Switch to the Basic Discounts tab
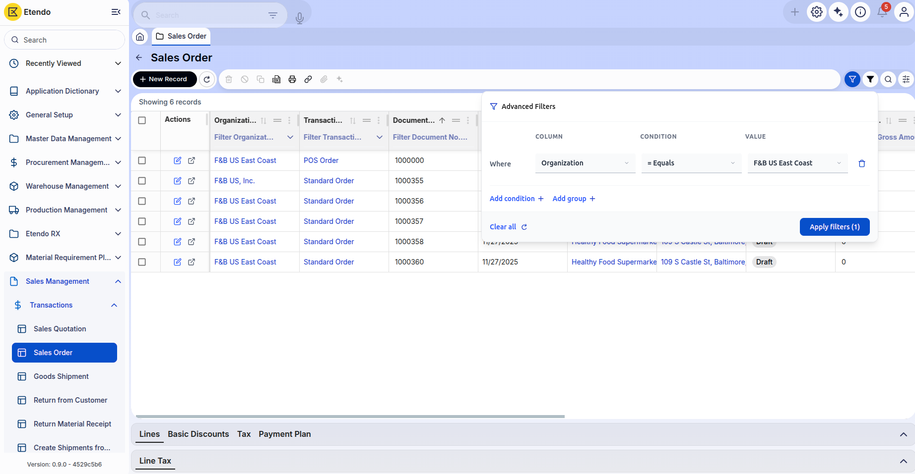915x474 pixels. tap(198, 434)
